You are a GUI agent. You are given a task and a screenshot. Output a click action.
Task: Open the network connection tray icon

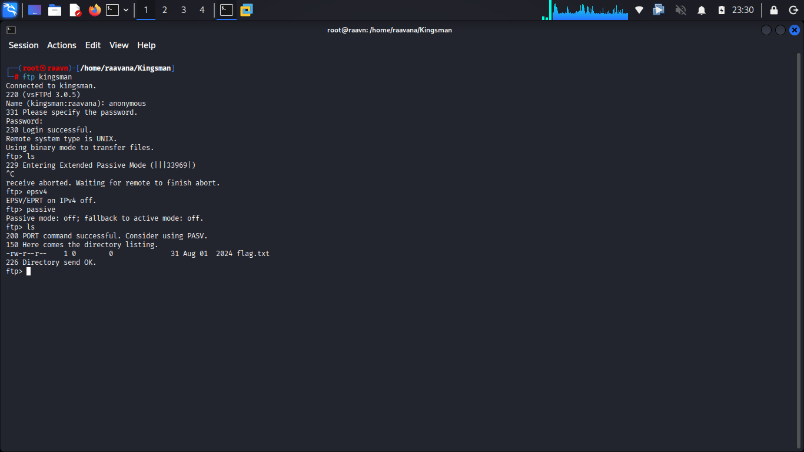click(639, 10)
